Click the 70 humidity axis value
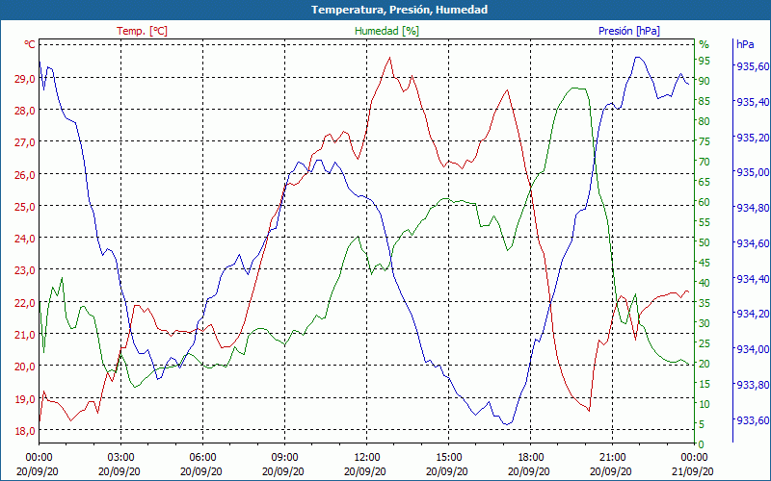Image resolution: width=771 pixels, height=481 pixels. point(705,162)
